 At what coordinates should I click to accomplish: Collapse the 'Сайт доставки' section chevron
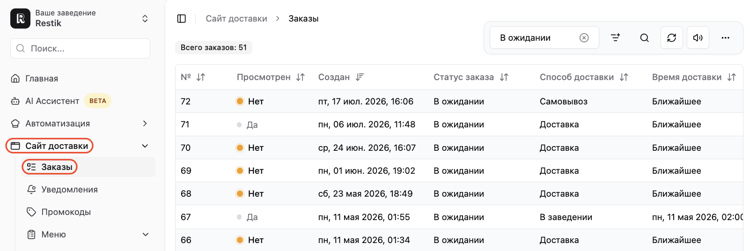(145, 146)
